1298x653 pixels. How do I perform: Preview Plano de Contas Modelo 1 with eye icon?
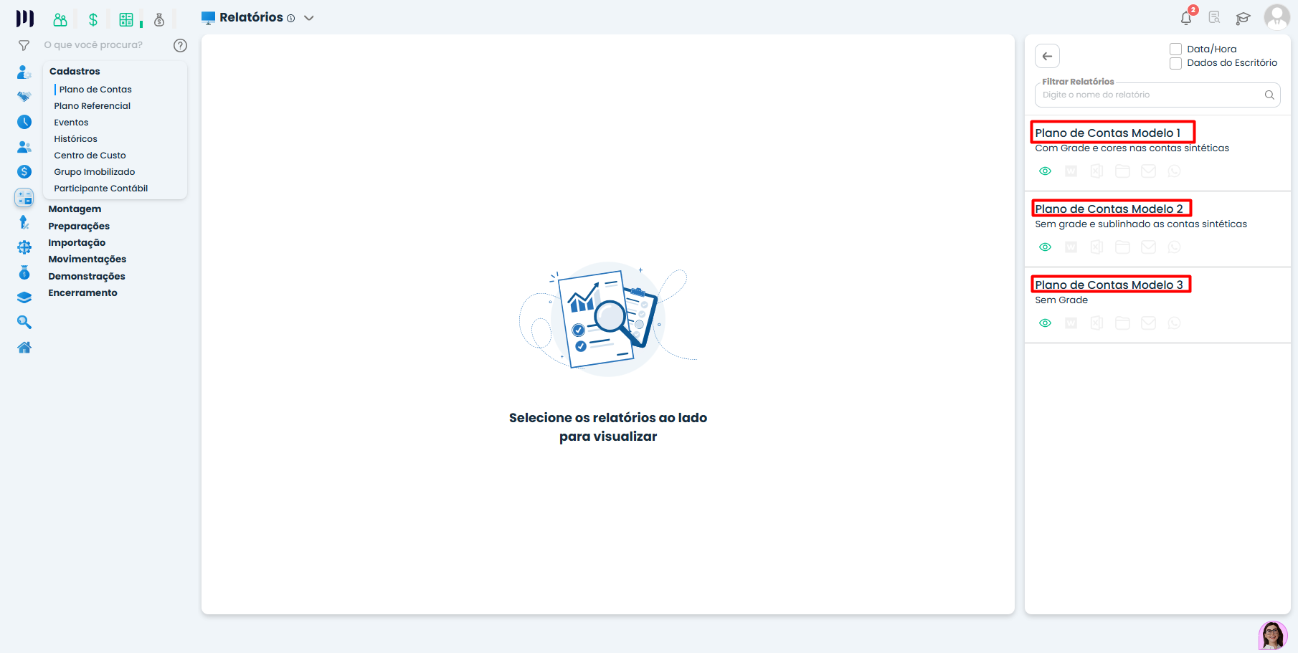coord(1046,171)
